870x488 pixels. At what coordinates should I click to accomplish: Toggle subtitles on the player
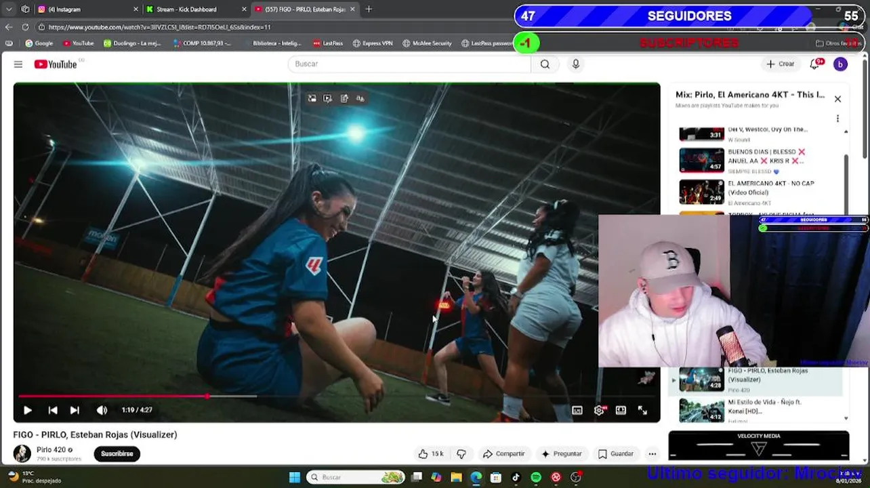[x=577, y=410]
